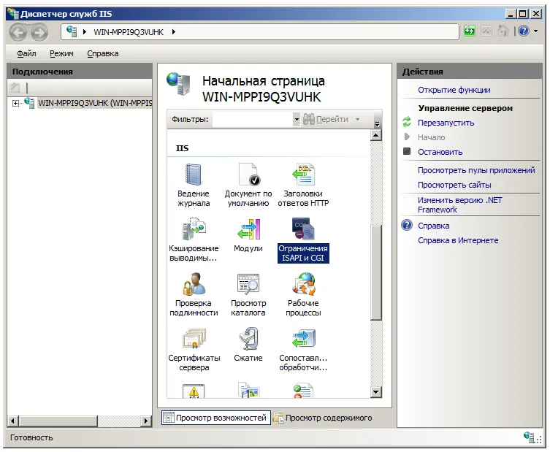
Task: Open filter toolbar overflow options arrow
Action: [x=378, y=124]
